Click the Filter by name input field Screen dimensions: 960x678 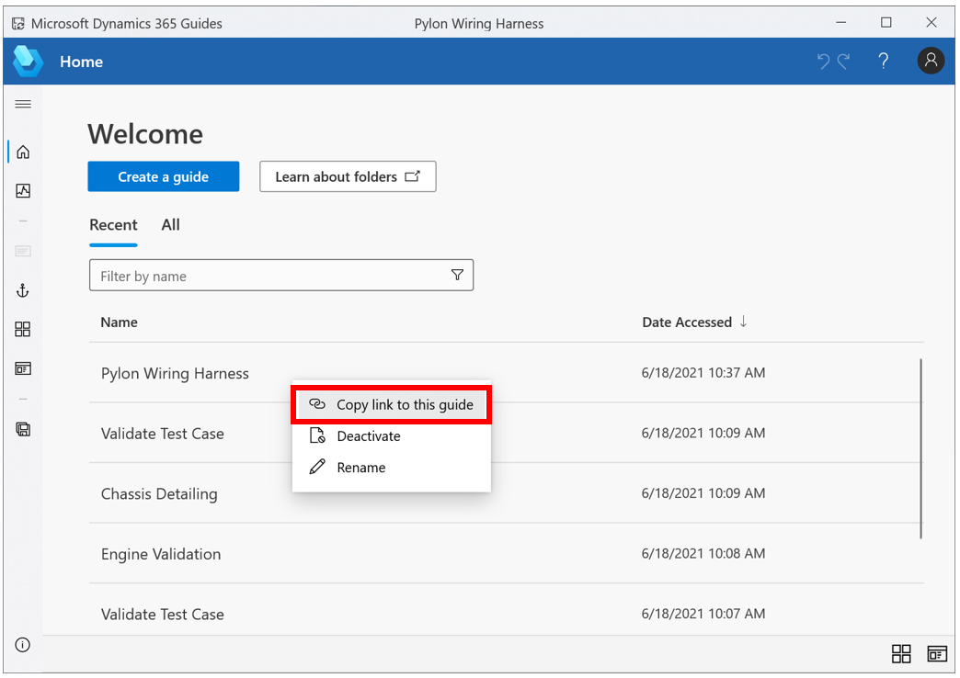point(267,276)
